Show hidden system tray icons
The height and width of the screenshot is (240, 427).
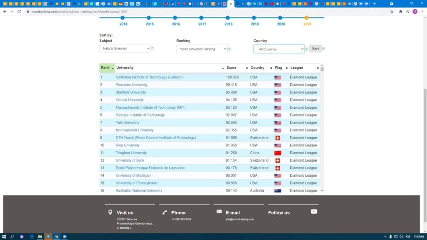(x=385, y=237)
